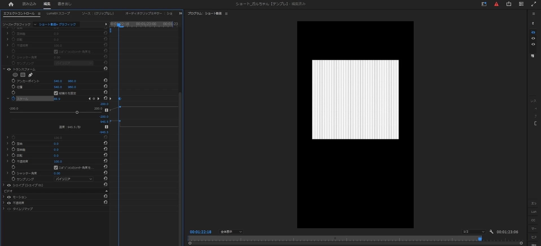Reset the スケール parameter
Image resolution: width=541 pixels, height=246 pixels.
[x=105, y=98]
